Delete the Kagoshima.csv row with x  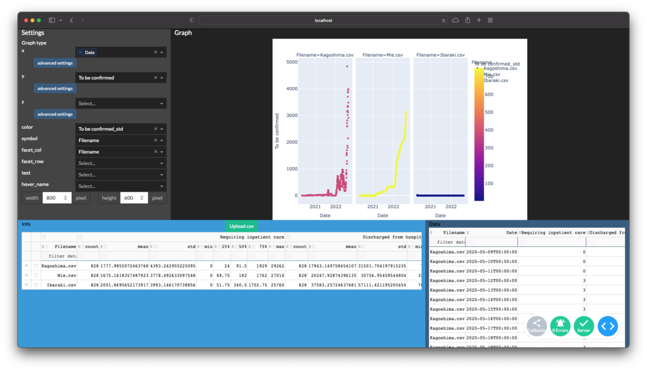[x=26, y=266]
